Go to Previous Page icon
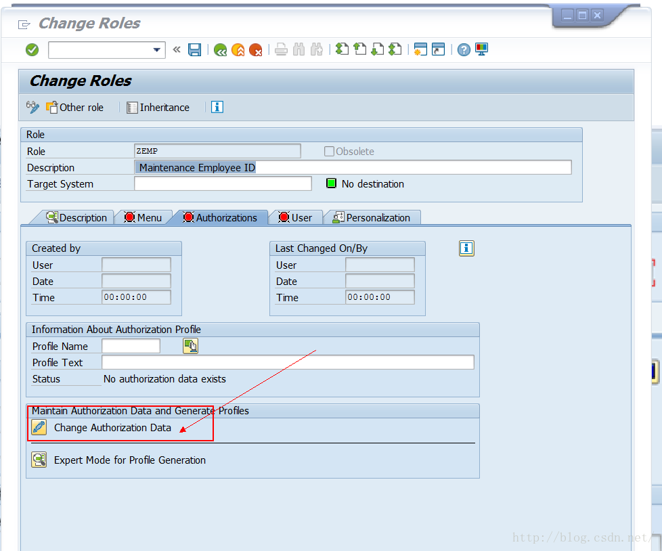 click(359, 49)
